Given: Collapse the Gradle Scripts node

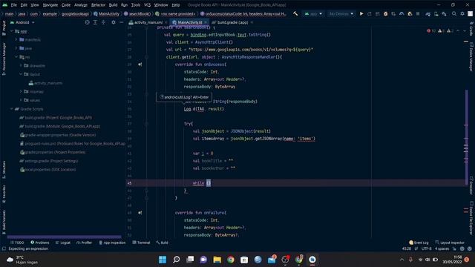Looking at the screenshot, I should pos(12,109).
